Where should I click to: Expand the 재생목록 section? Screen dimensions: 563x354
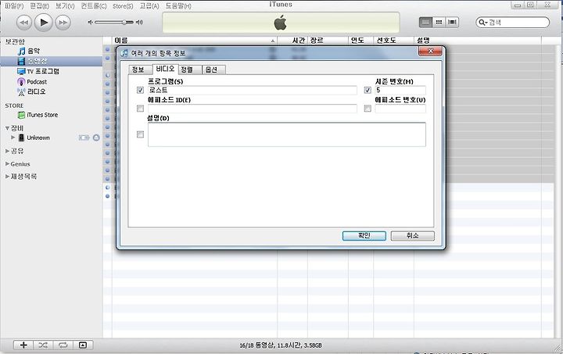tap(7, 177)
